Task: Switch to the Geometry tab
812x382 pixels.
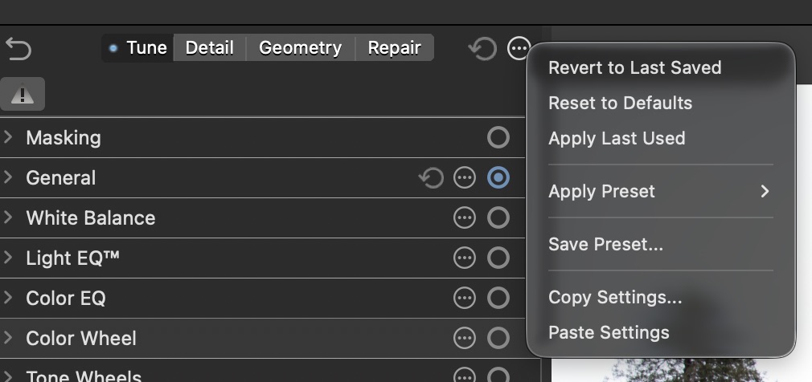Action: pos(300,48)
